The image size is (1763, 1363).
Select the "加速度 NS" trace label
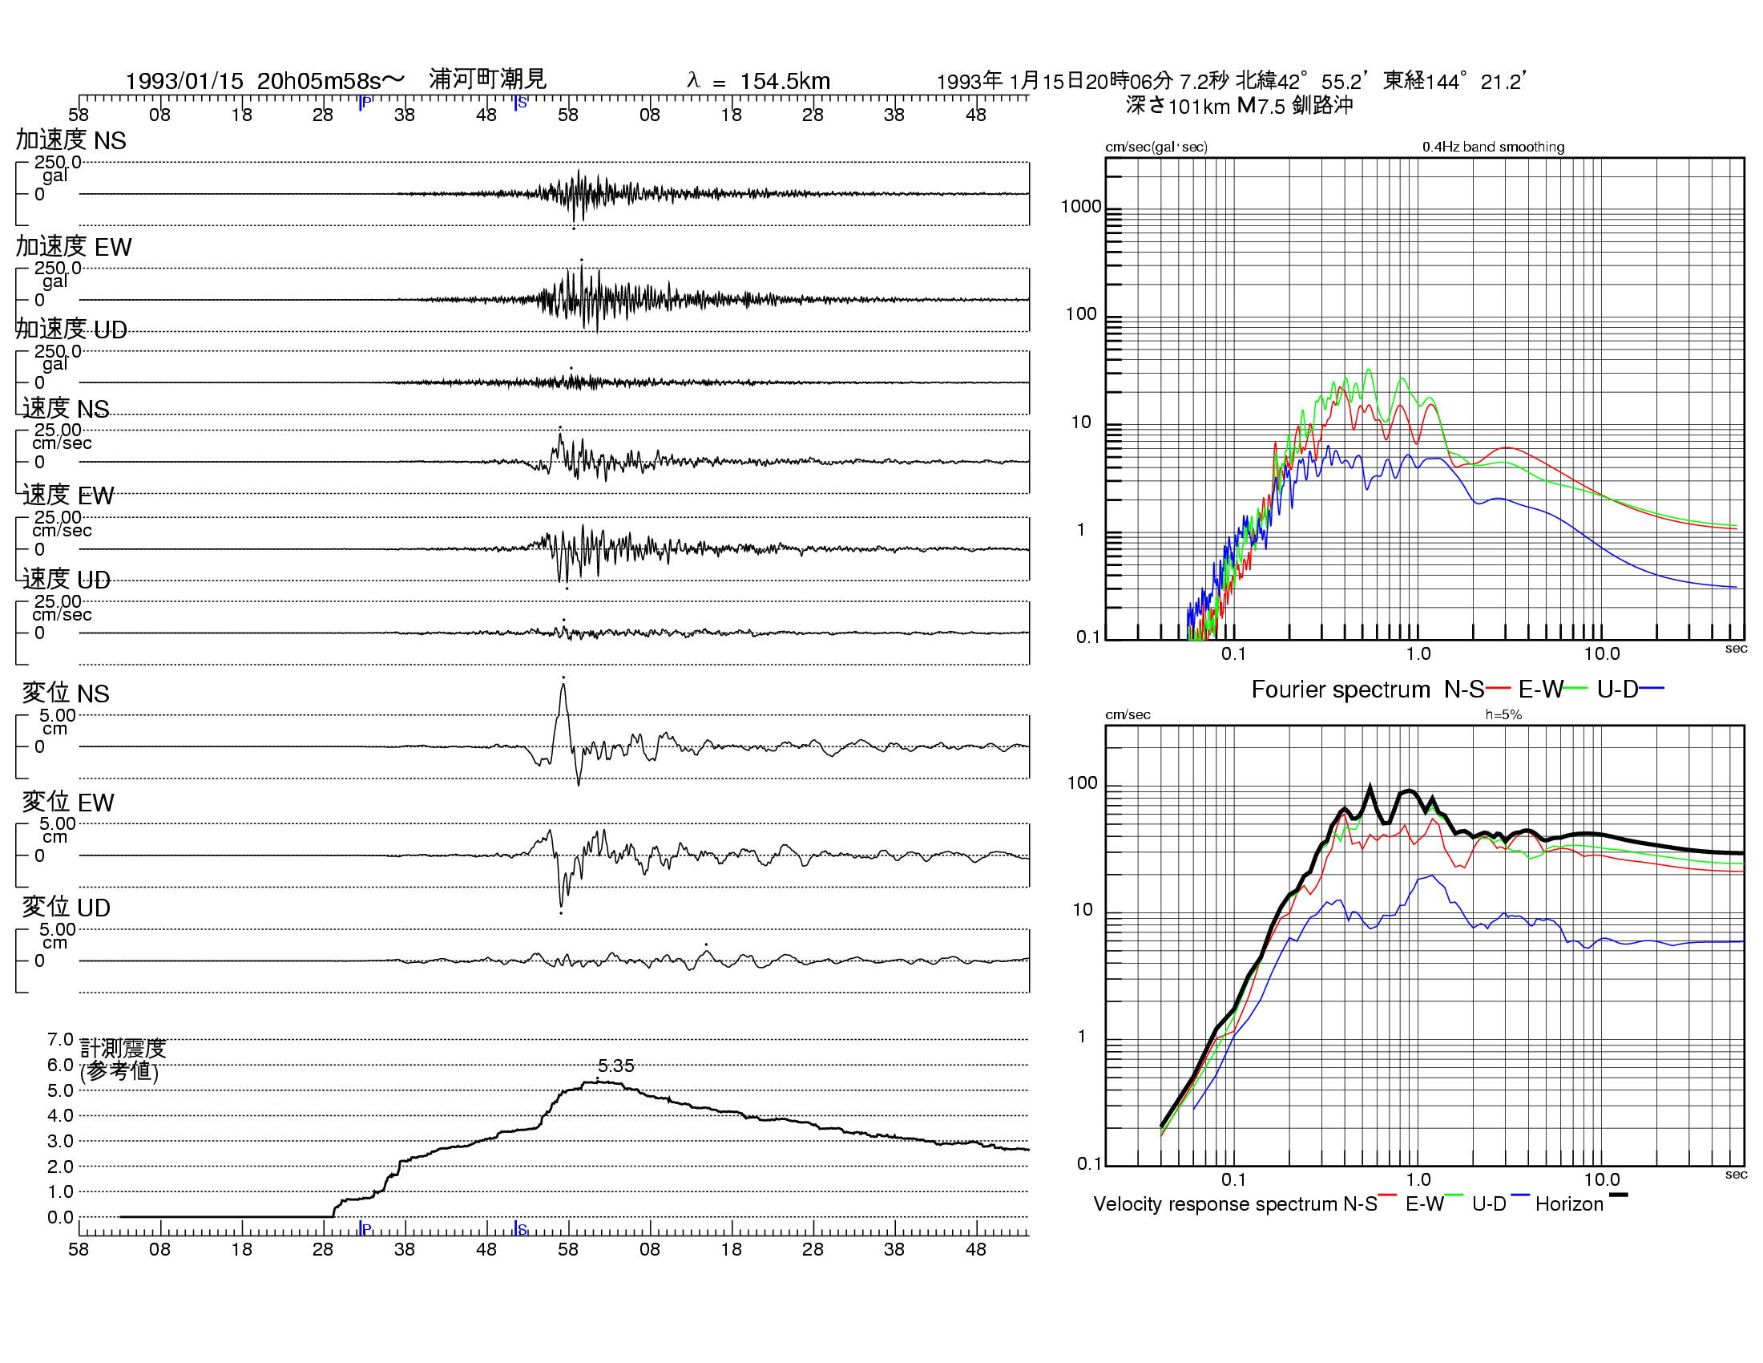[71, 140]
